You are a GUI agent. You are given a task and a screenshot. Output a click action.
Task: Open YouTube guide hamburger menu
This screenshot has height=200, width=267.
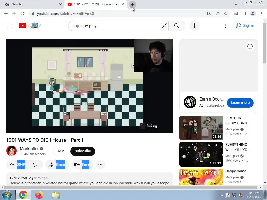point(9,26)
